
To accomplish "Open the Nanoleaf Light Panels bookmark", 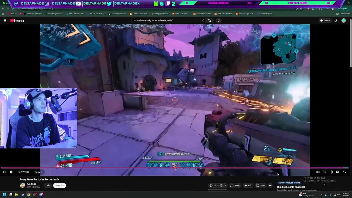I will point(33,14).
